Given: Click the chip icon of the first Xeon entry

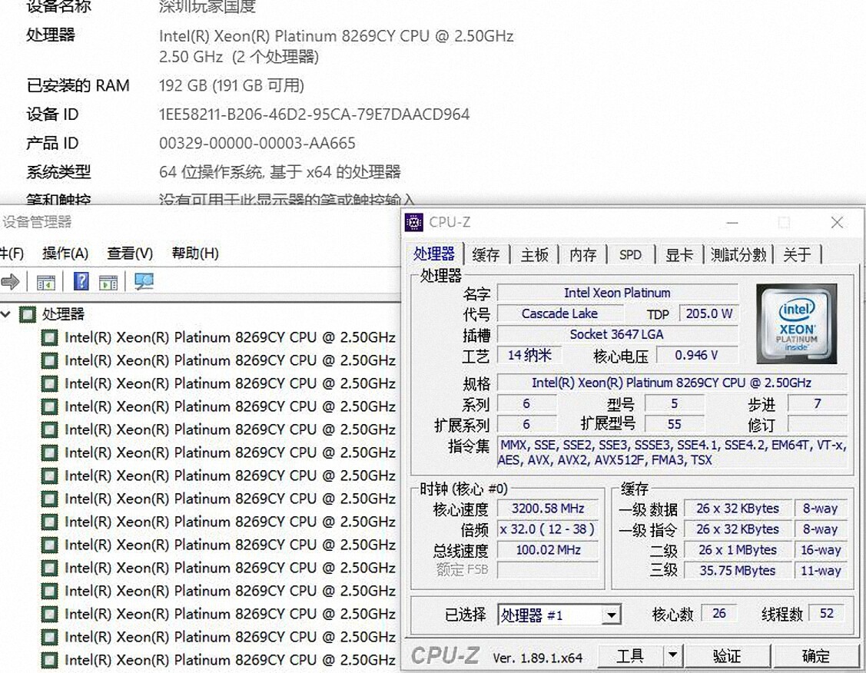Looking at the screenshot, I should pos(50,337).
